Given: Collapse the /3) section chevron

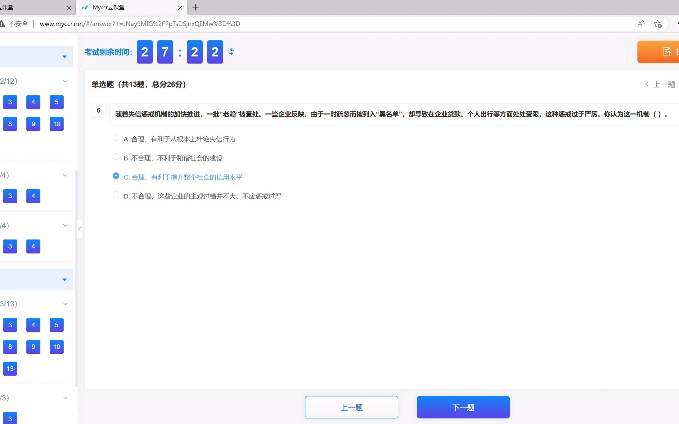Looking at the screenshot, I should (x=65, y=398).
